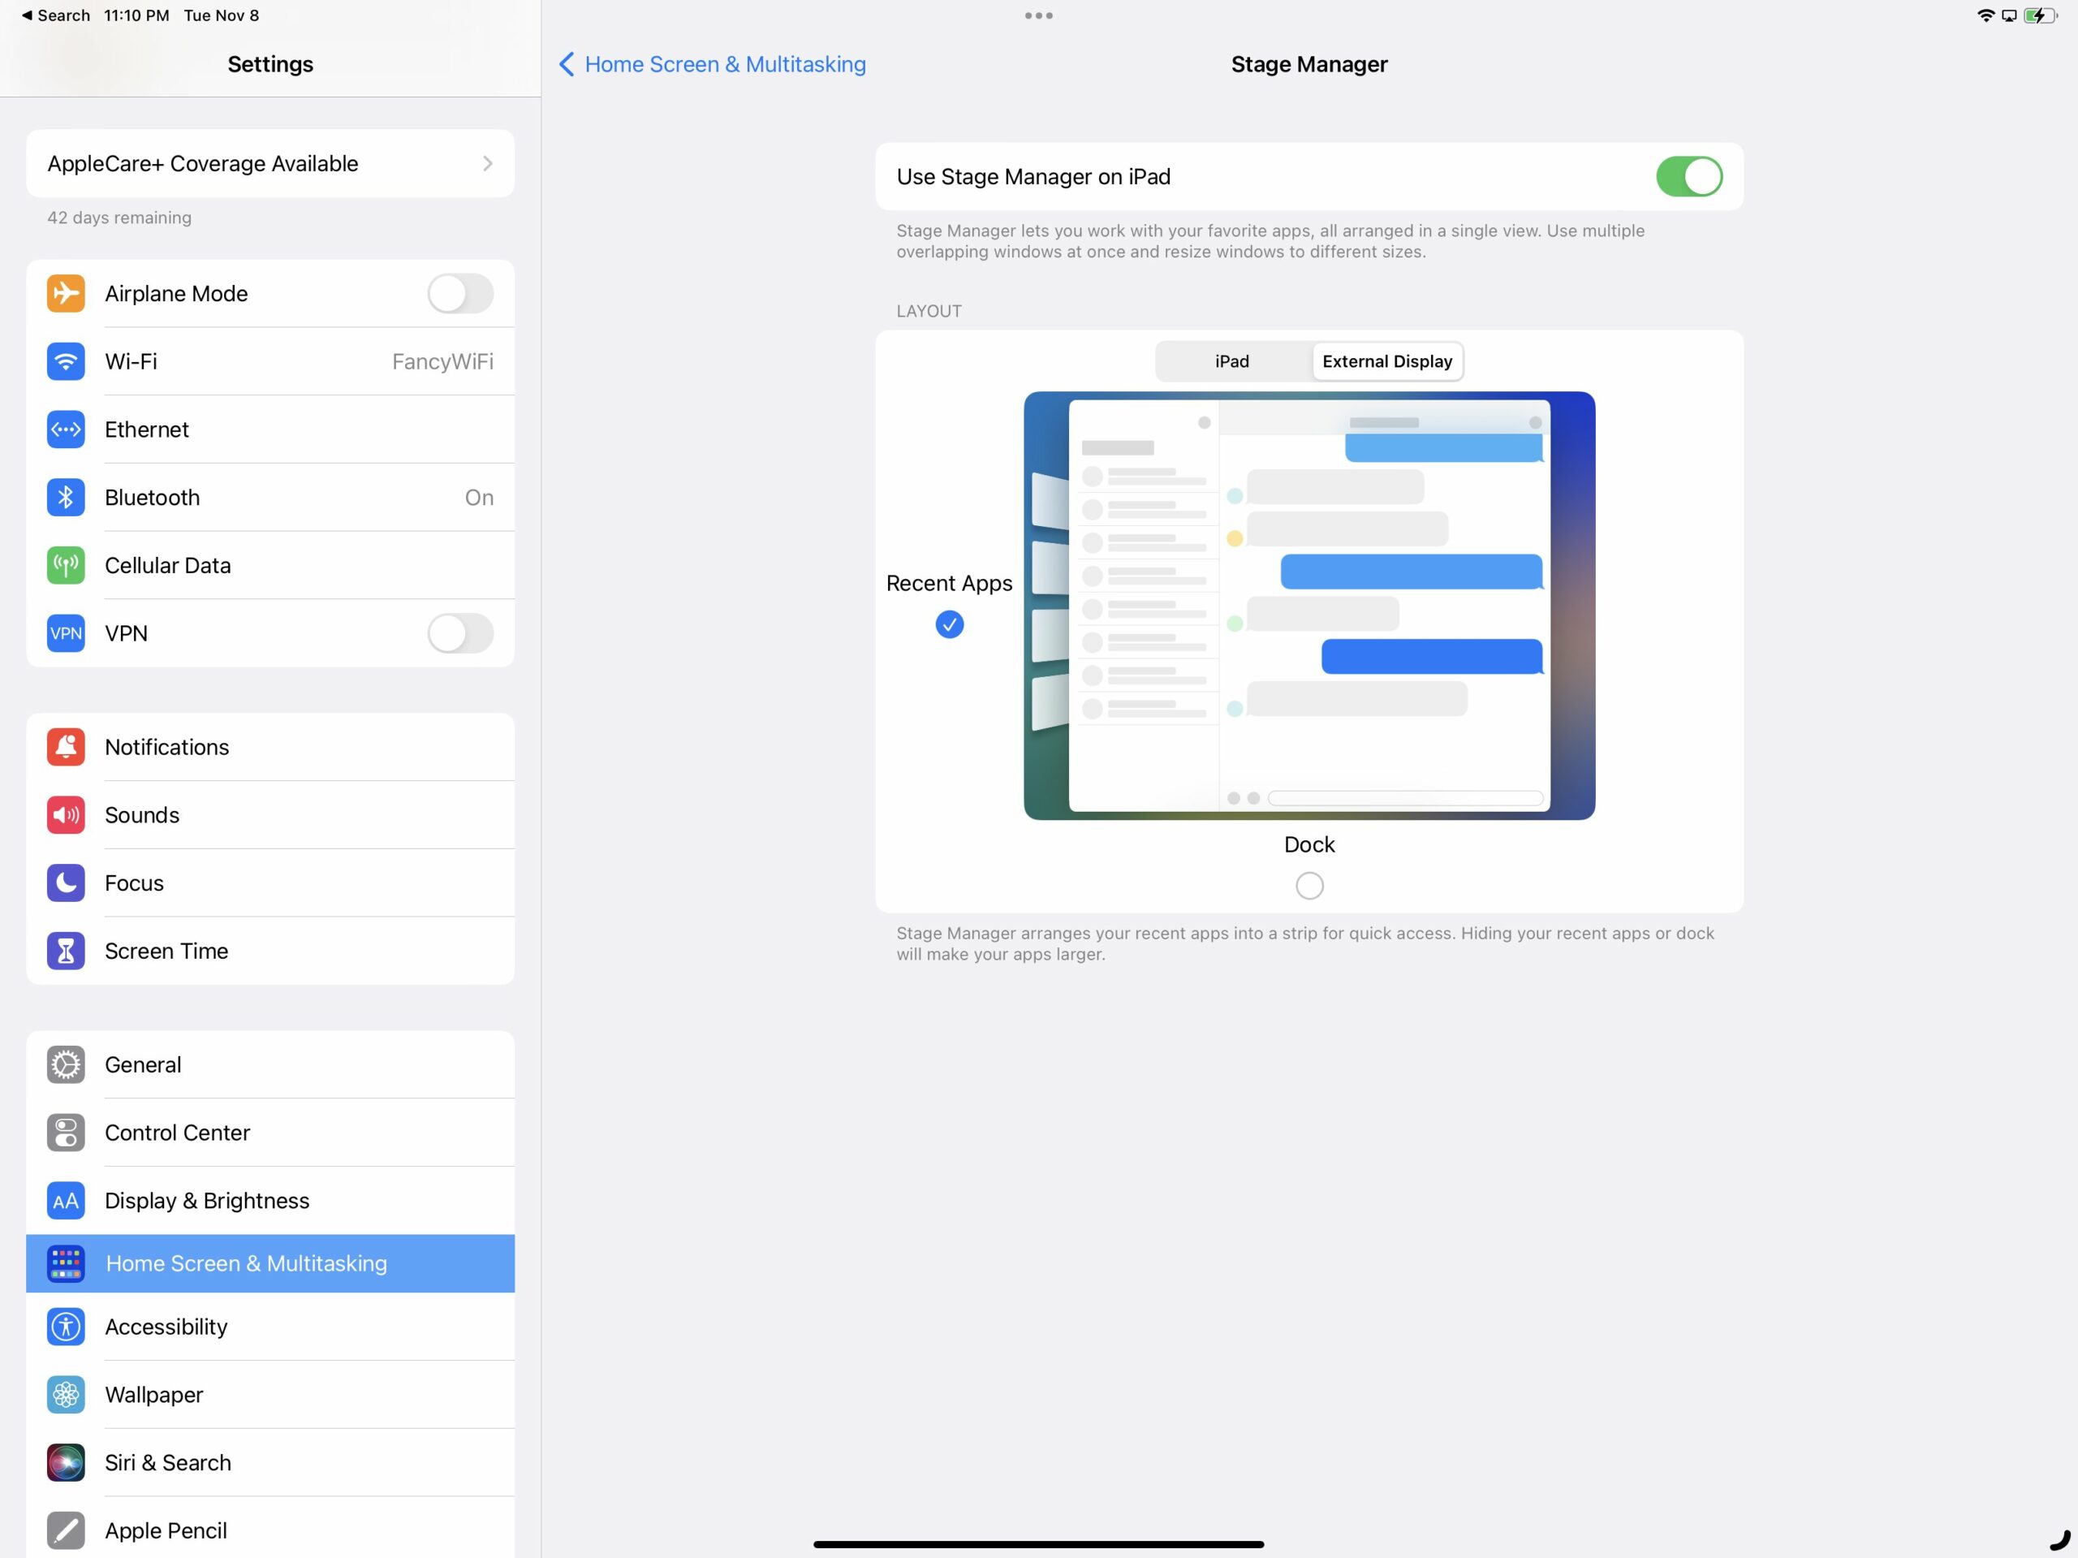2078x1558 pixels.
Task: Tap the corner quick note swipe indicator
Action: click(x=2059, y=1540)
